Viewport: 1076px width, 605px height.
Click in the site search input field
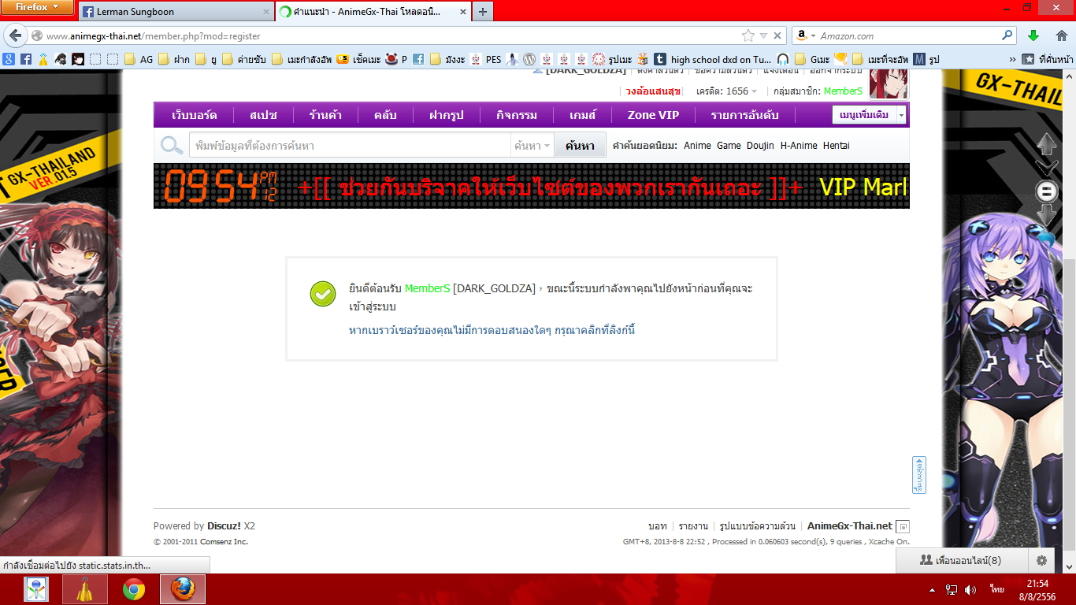(x=350, y=146)
